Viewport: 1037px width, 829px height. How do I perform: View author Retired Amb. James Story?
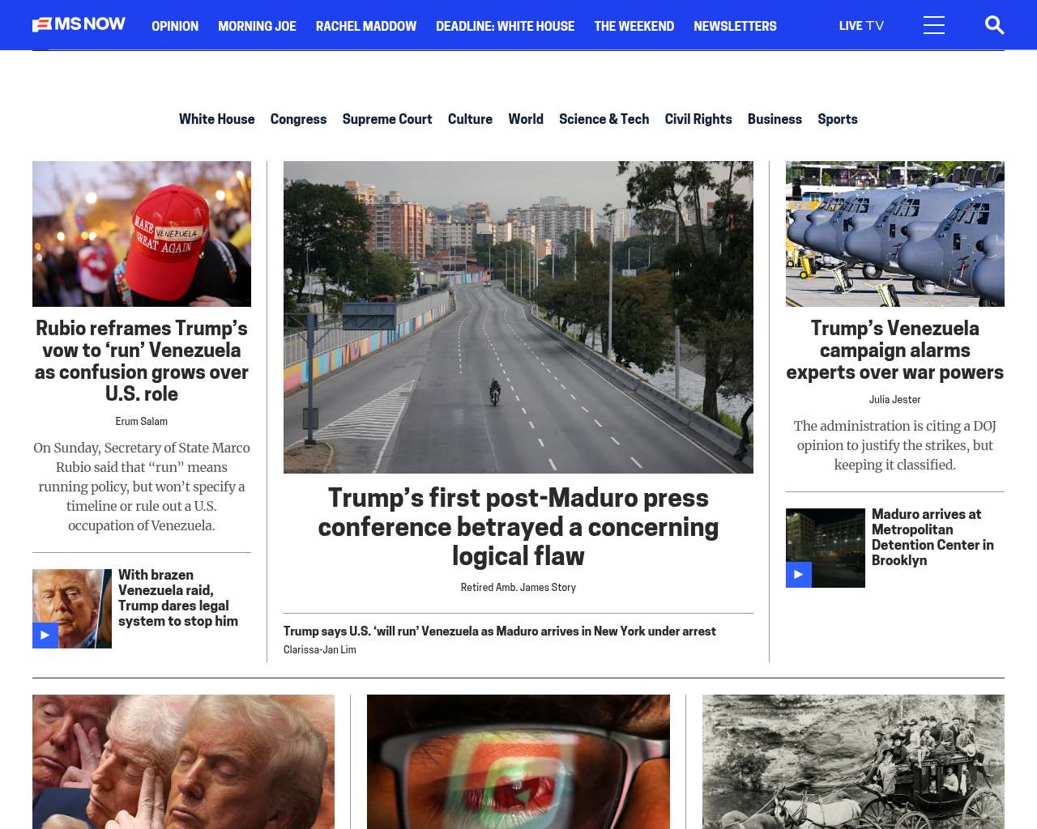pos(518,587)
